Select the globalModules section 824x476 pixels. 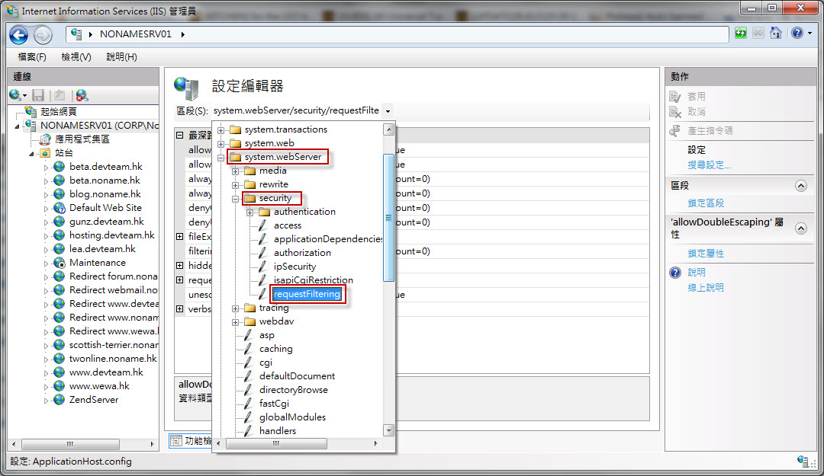coord(292,417)
